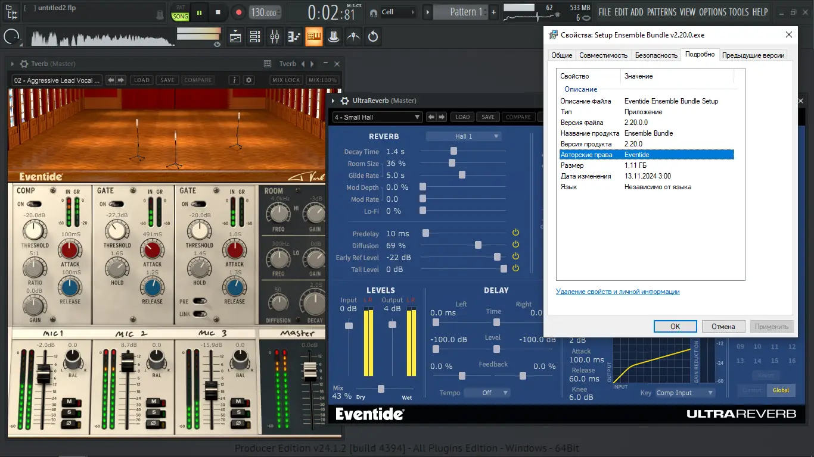Toggle the Diffusion power button in UltraReverb
The image size is (814, 457).
tap(516, 245)
